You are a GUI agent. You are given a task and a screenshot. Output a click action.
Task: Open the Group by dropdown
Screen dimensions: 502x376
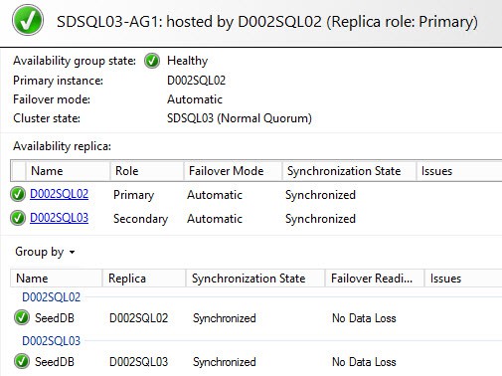(x=45, y=252)
